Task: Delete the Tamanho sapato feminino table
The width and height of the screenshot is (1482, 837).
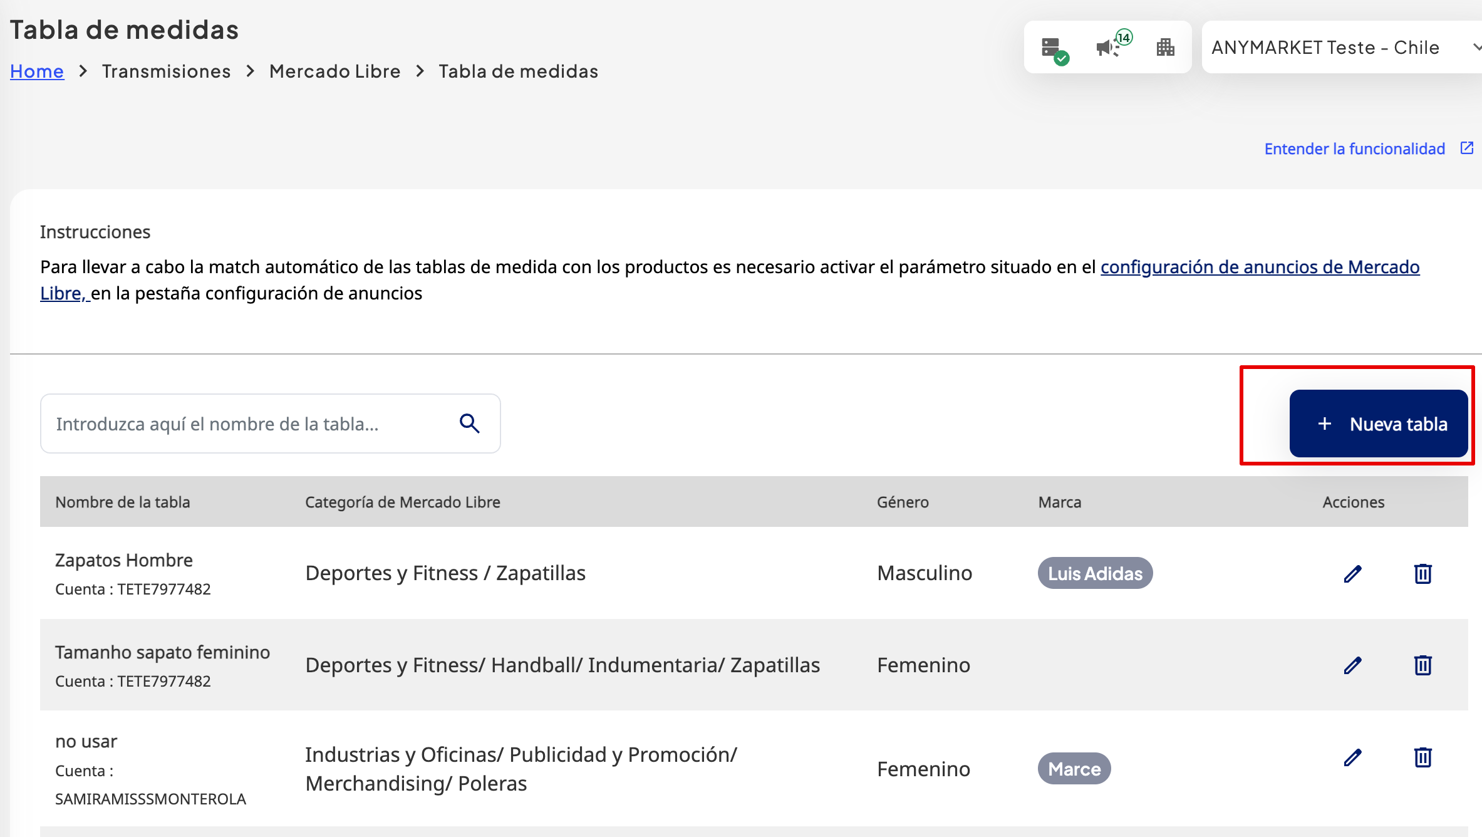Action: tap(1422, 665)
